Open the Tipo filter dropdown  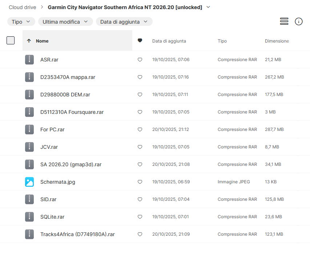pyautogui.click(x=21, y=21)
